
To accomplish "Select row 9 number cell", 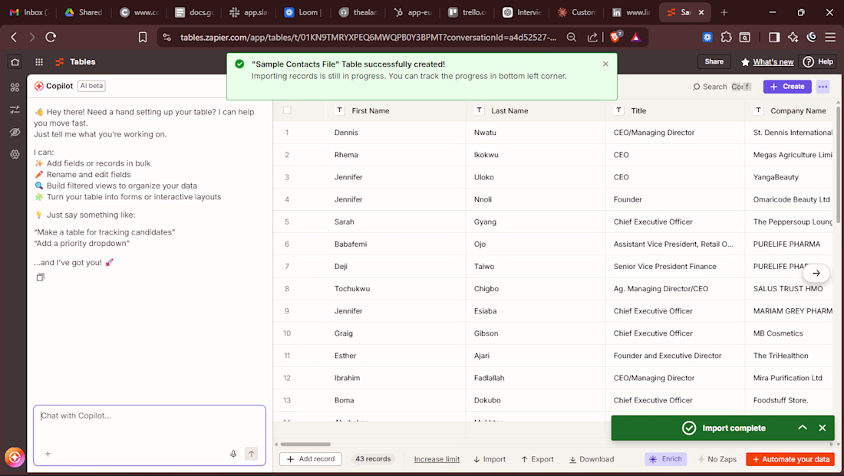I will click(x=287, y=311).
